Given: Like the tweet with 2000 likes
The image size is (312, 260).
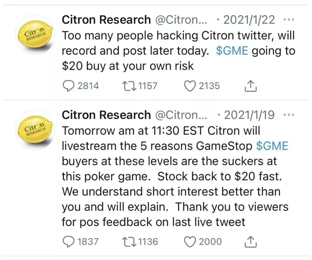Looking at the screenshot, I should [x=189, y=242].
